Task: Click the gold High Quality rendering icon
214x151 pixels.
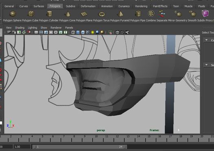Action: tap(102, 32)
